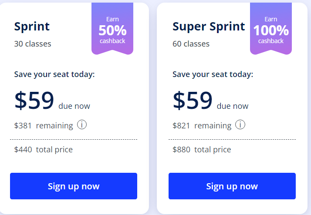Click the dashed divider on Sprint card
Image resolution: width=311 pixels, height=215 pixels.
(x=74, y=140)
